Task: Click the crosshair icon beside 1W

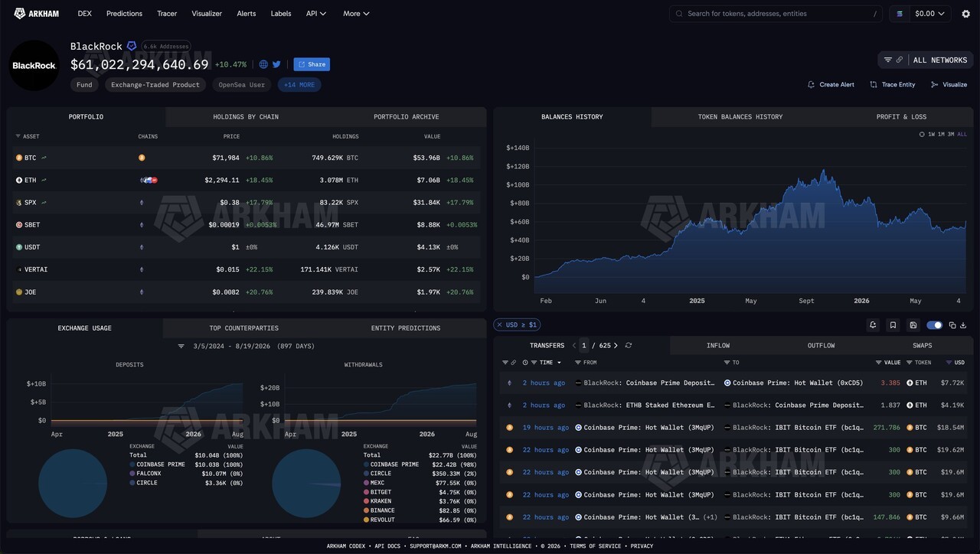Action: (922, 135)
